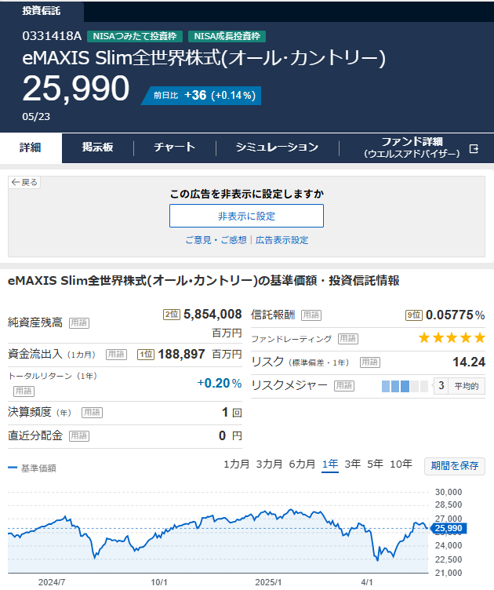This screenshot has height=590, width=494.
Task: Open the 用語 glossary under トータルリターン
Action: [24, 392]
